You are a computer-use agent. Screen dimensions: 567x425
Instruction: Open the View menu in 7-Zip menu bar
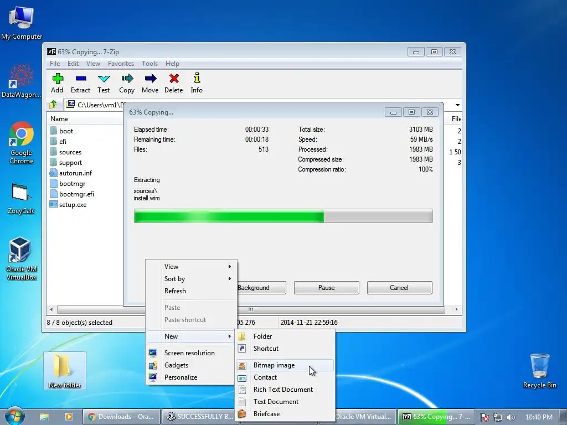coord(93,63)
